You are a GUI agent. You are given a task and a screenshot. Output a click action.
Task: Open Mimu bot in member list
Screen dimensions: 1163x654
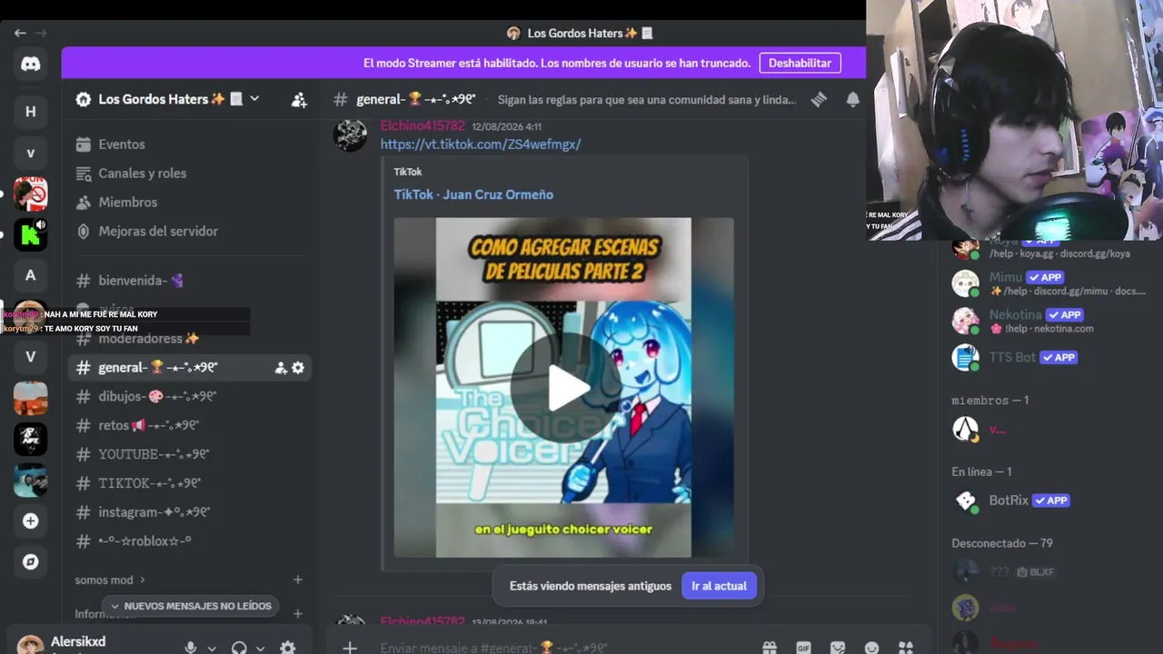(1049, 283)
